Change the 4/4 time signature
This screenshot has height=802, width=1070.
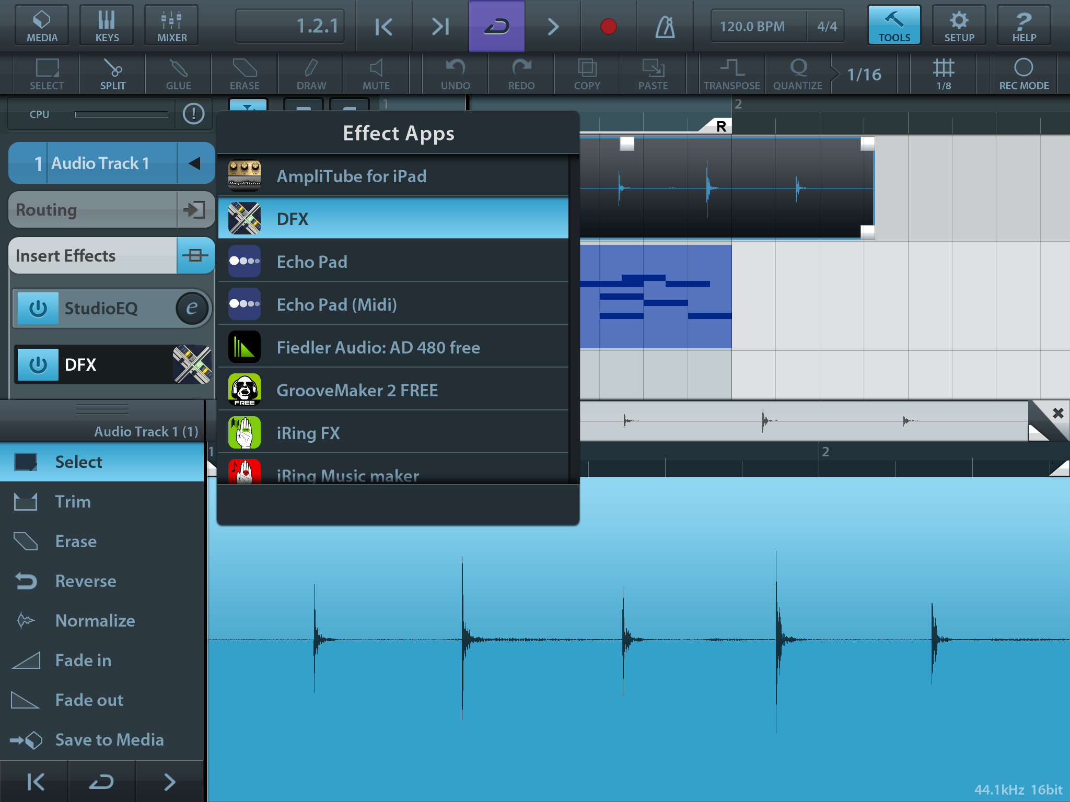coord(827,26)
